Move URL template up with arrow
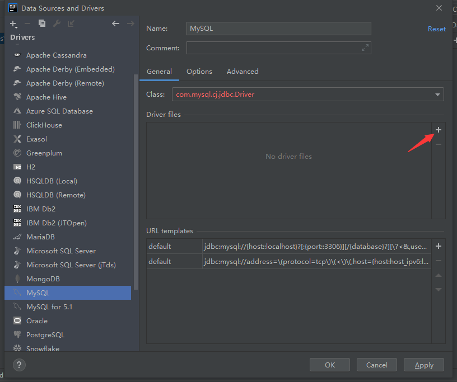The width and height of the screenshot is (457, 382). tap(439, 275)
